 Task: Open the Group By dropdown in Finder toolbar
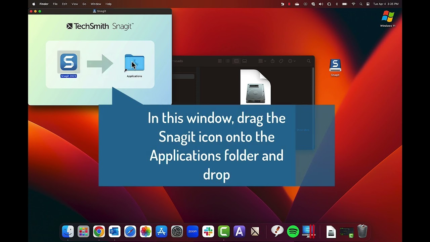[x=262, y=61]
